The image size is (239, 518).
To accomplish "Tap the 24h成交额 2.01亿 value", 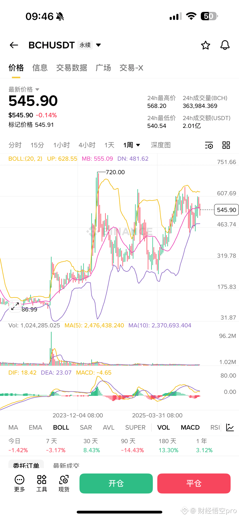I will 192,126.
